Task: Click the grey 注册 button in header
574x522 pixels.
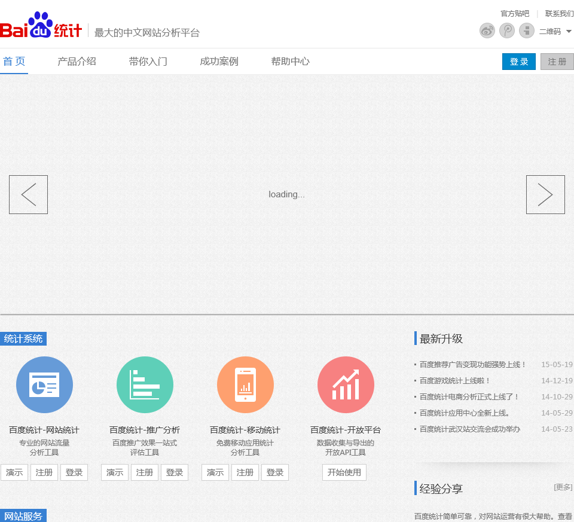Action: [557, 62]
